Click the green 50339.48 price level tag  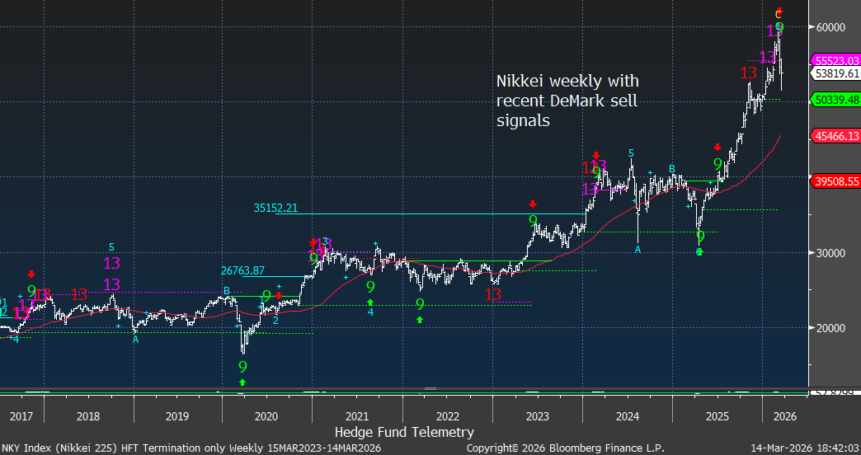coord(836,99)
